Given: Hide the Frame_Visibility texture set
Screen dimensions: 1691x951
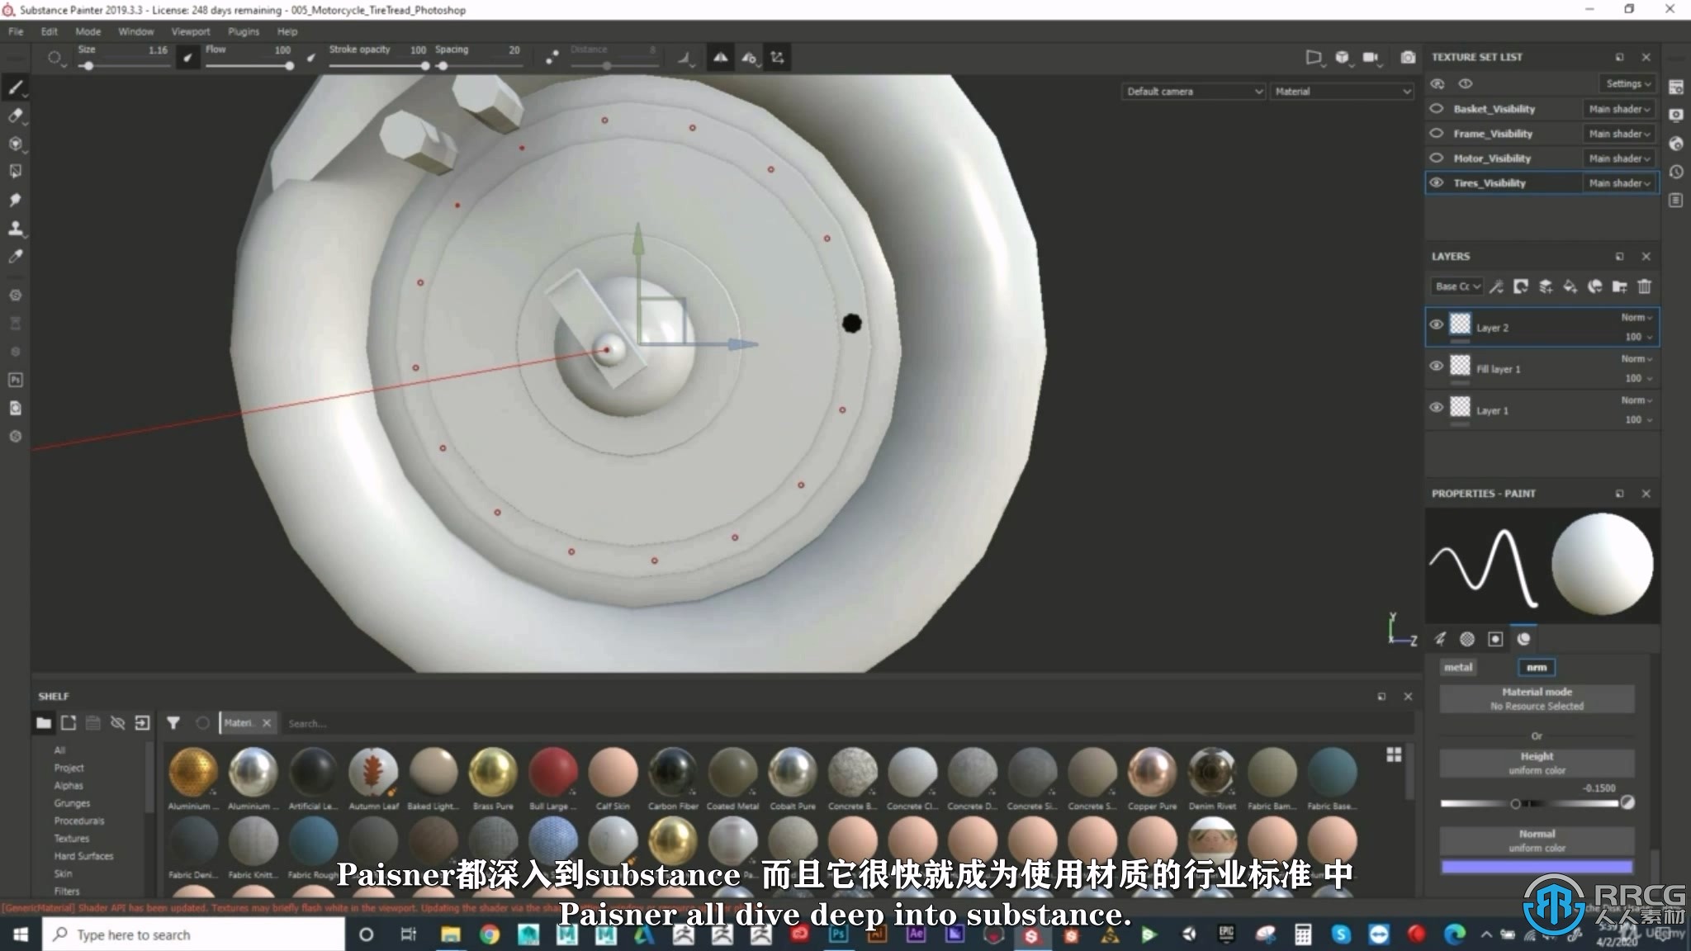Looking at the screenshot, I should [1437, 133].
